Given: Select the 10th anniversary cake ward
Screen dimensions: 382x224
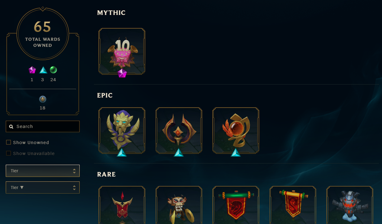Looking at the screenshot, I should click(x=122, y=51).
